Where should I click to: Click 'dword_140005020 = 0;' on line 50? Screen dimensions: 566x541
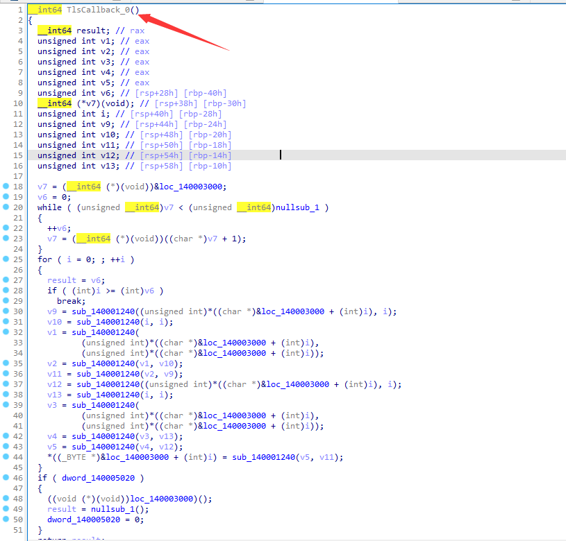click(x=95, y=519)
